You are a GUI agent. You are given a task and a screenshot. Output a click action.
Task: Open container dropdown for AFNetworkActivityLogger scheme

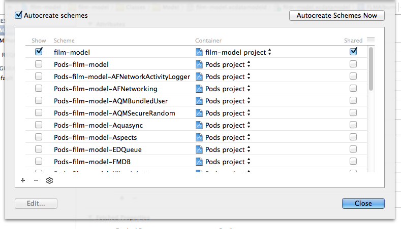point(249,77)
